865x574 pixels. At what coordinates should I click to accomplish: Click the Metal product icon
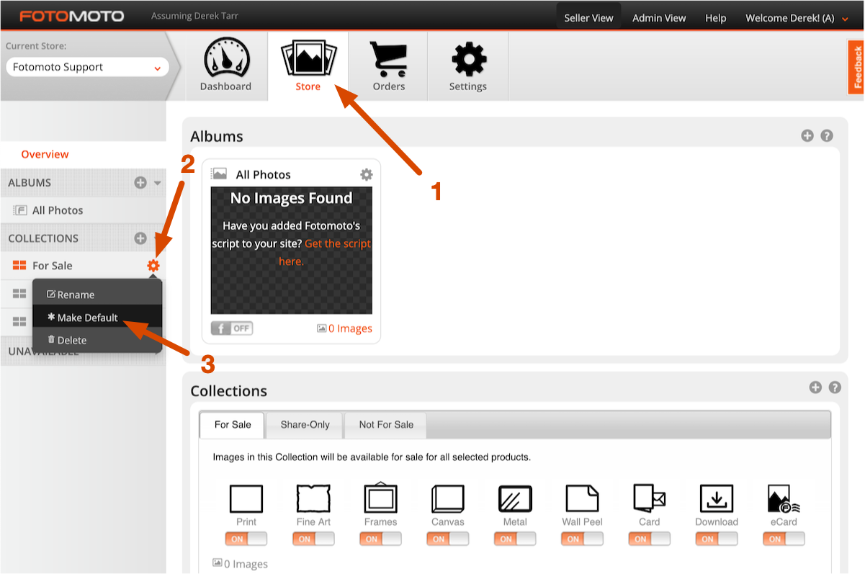[515, 498]
